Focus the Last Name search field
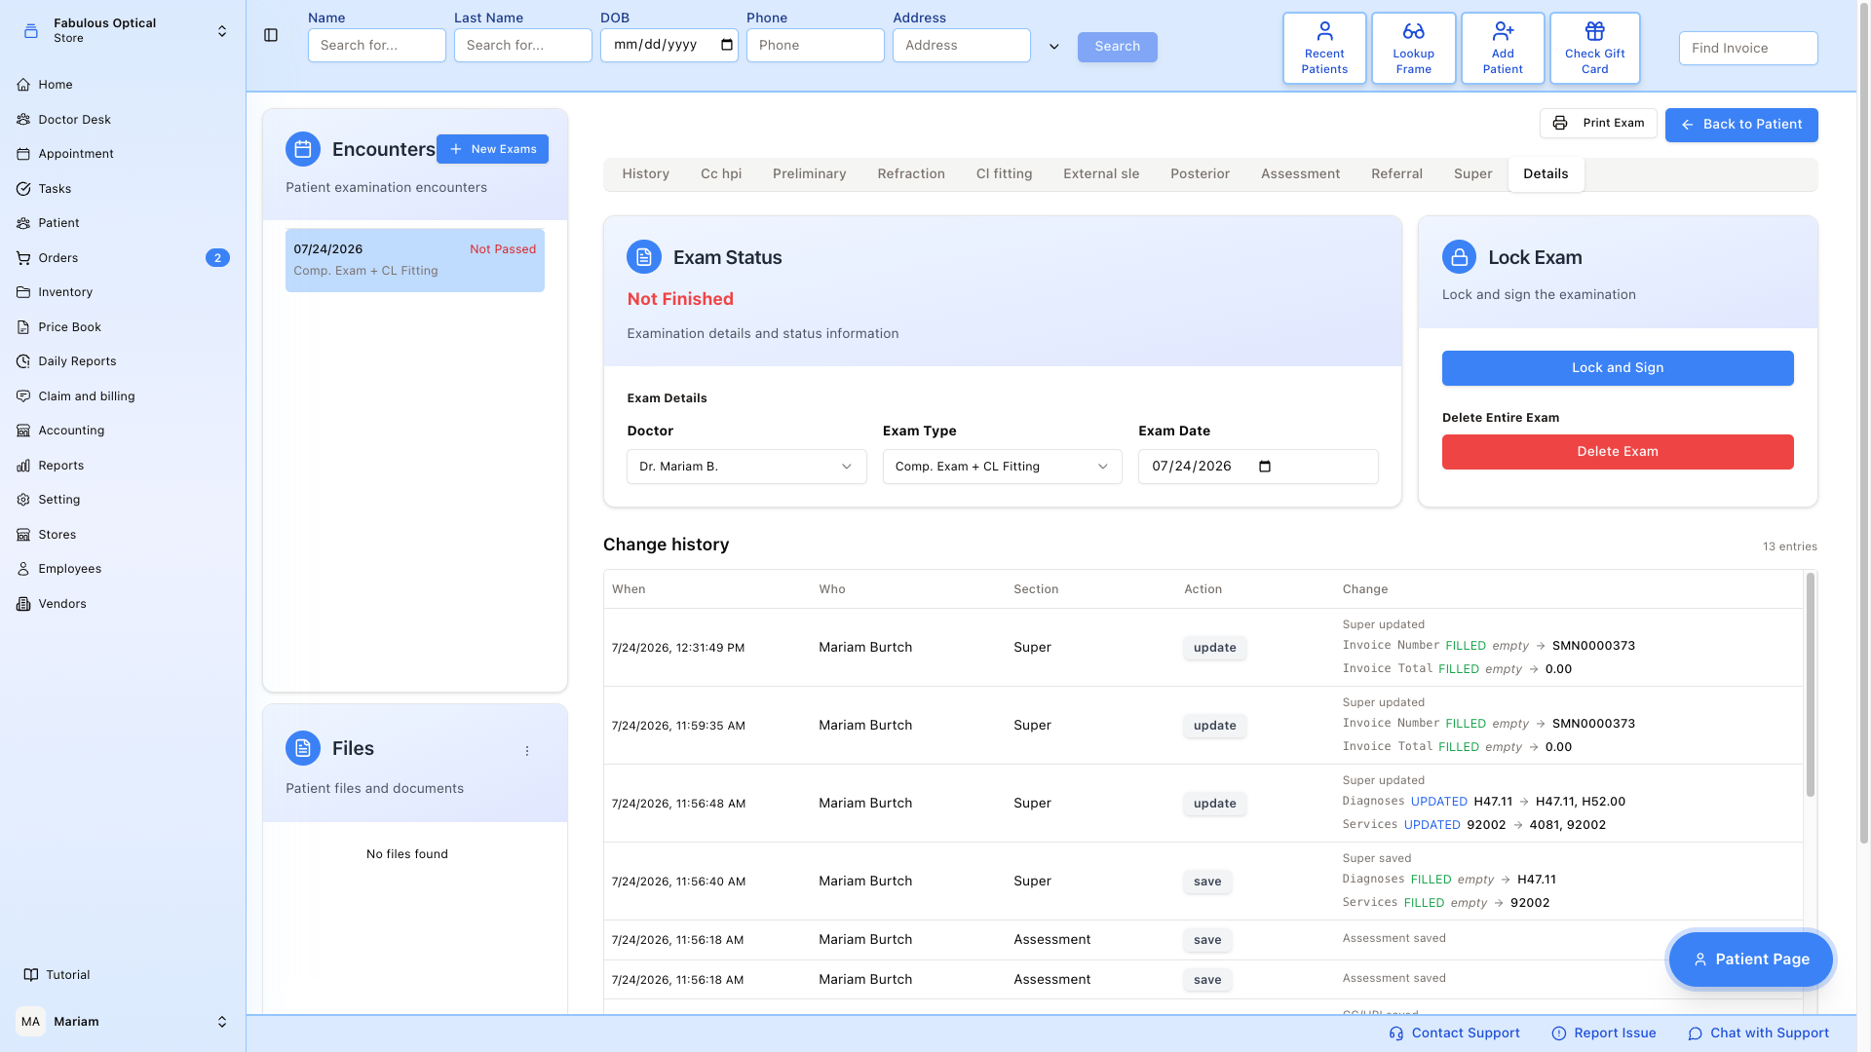 click(x=522, y=46)
